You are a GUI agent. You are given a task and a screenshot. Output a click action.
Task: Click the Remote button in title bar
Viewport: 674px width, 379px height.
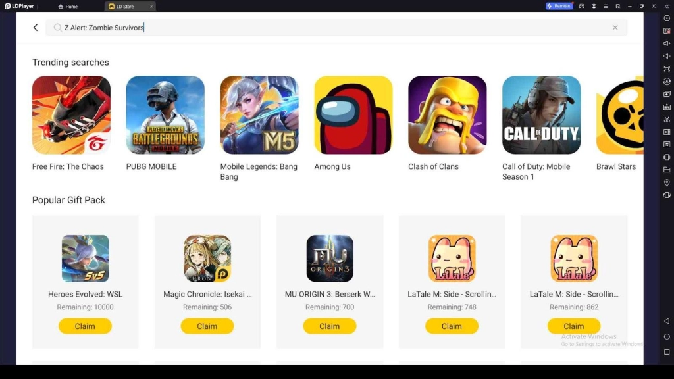click(559, 6)
